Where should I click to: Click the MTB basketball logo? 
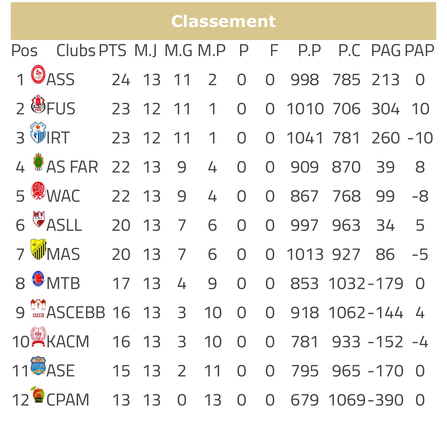coord(38,279)
